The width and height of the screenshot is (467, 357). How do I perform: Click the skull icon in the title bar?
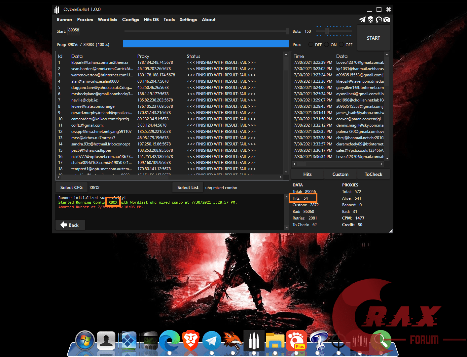click(x=370, y=20)
